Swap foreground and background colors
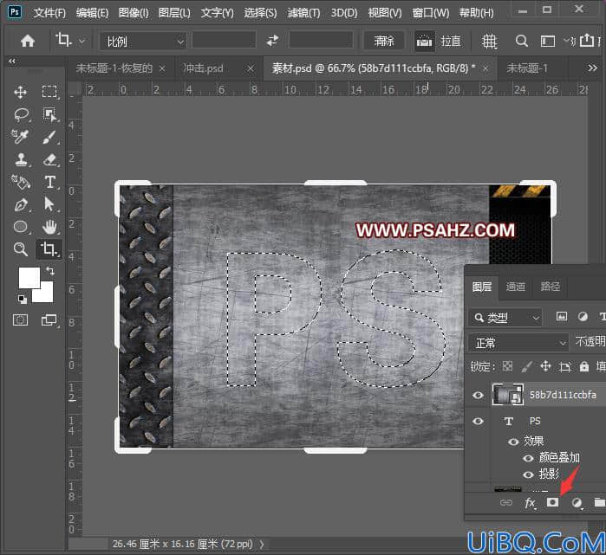606x555 pixels. point(50,271)
